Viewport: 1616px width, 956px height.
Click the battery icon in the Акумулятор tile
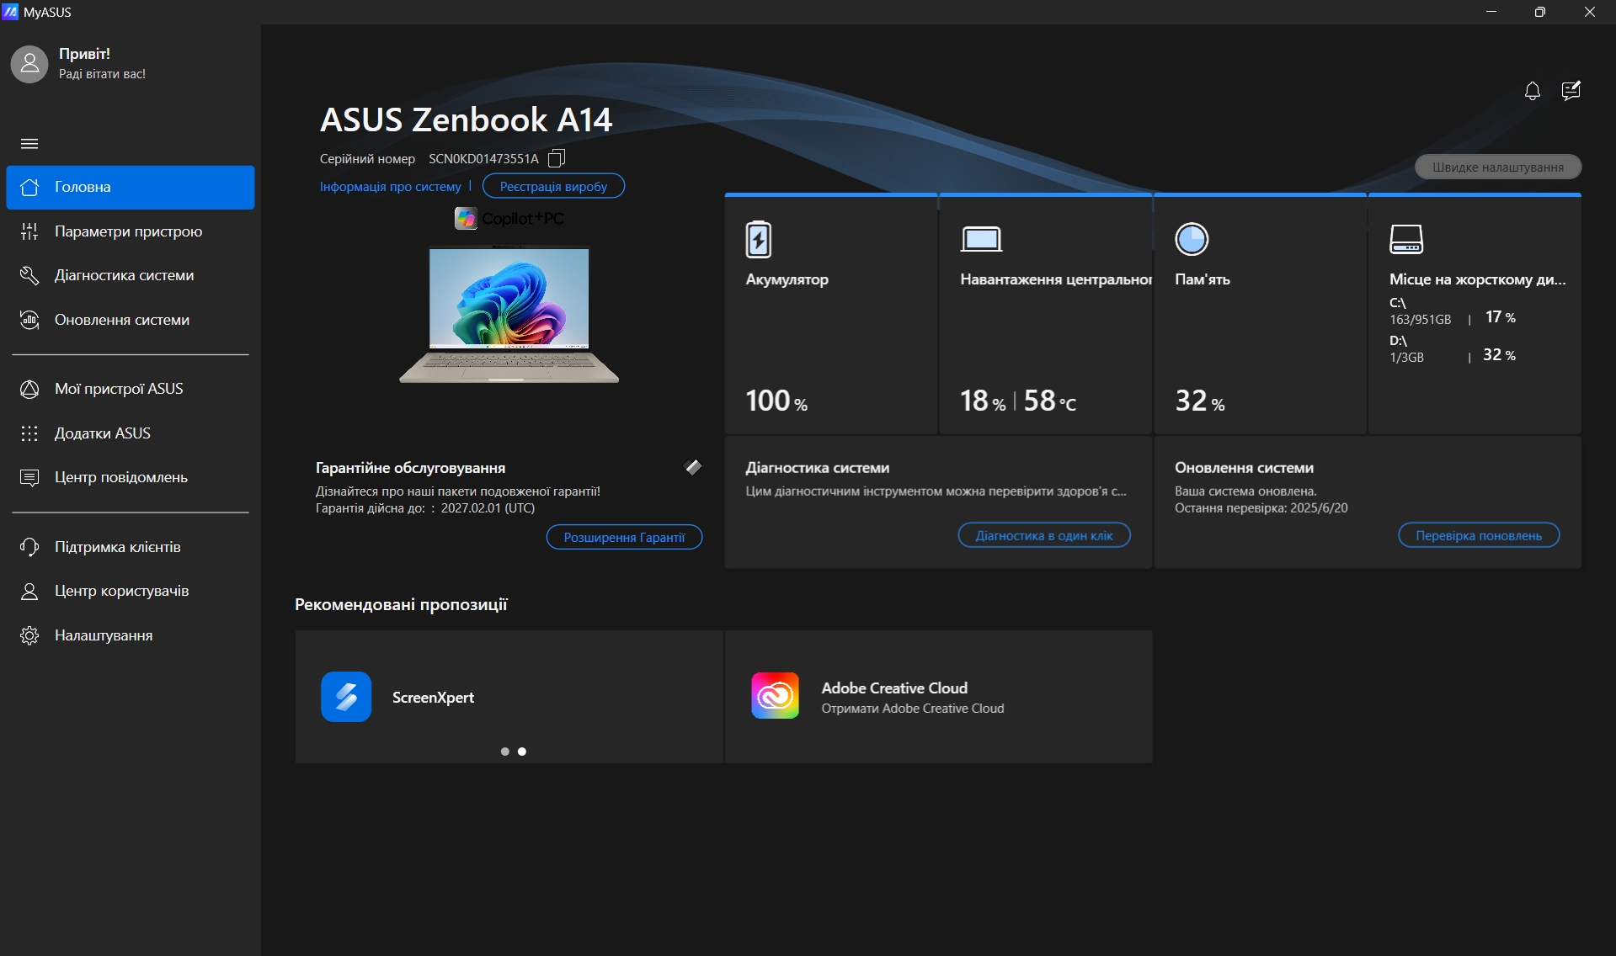[758, 239]
